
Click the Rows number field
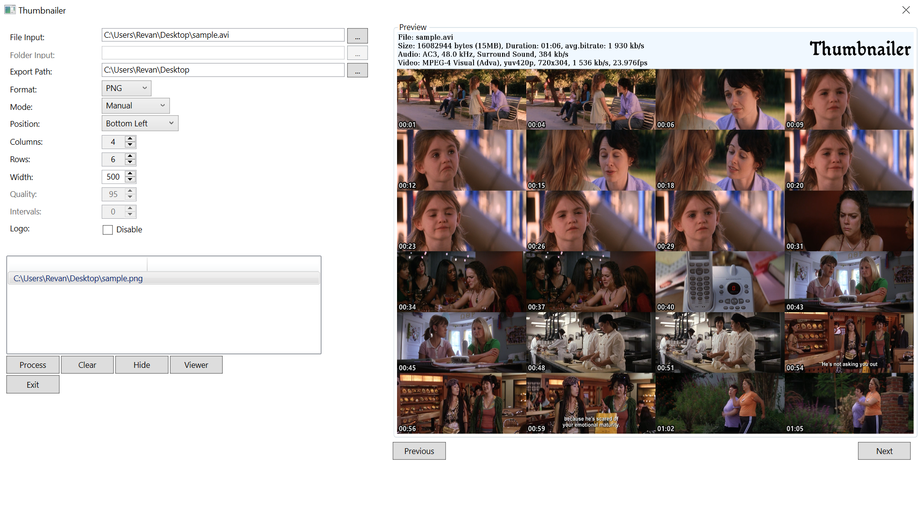pyautogui.click(x=113, y=159)
